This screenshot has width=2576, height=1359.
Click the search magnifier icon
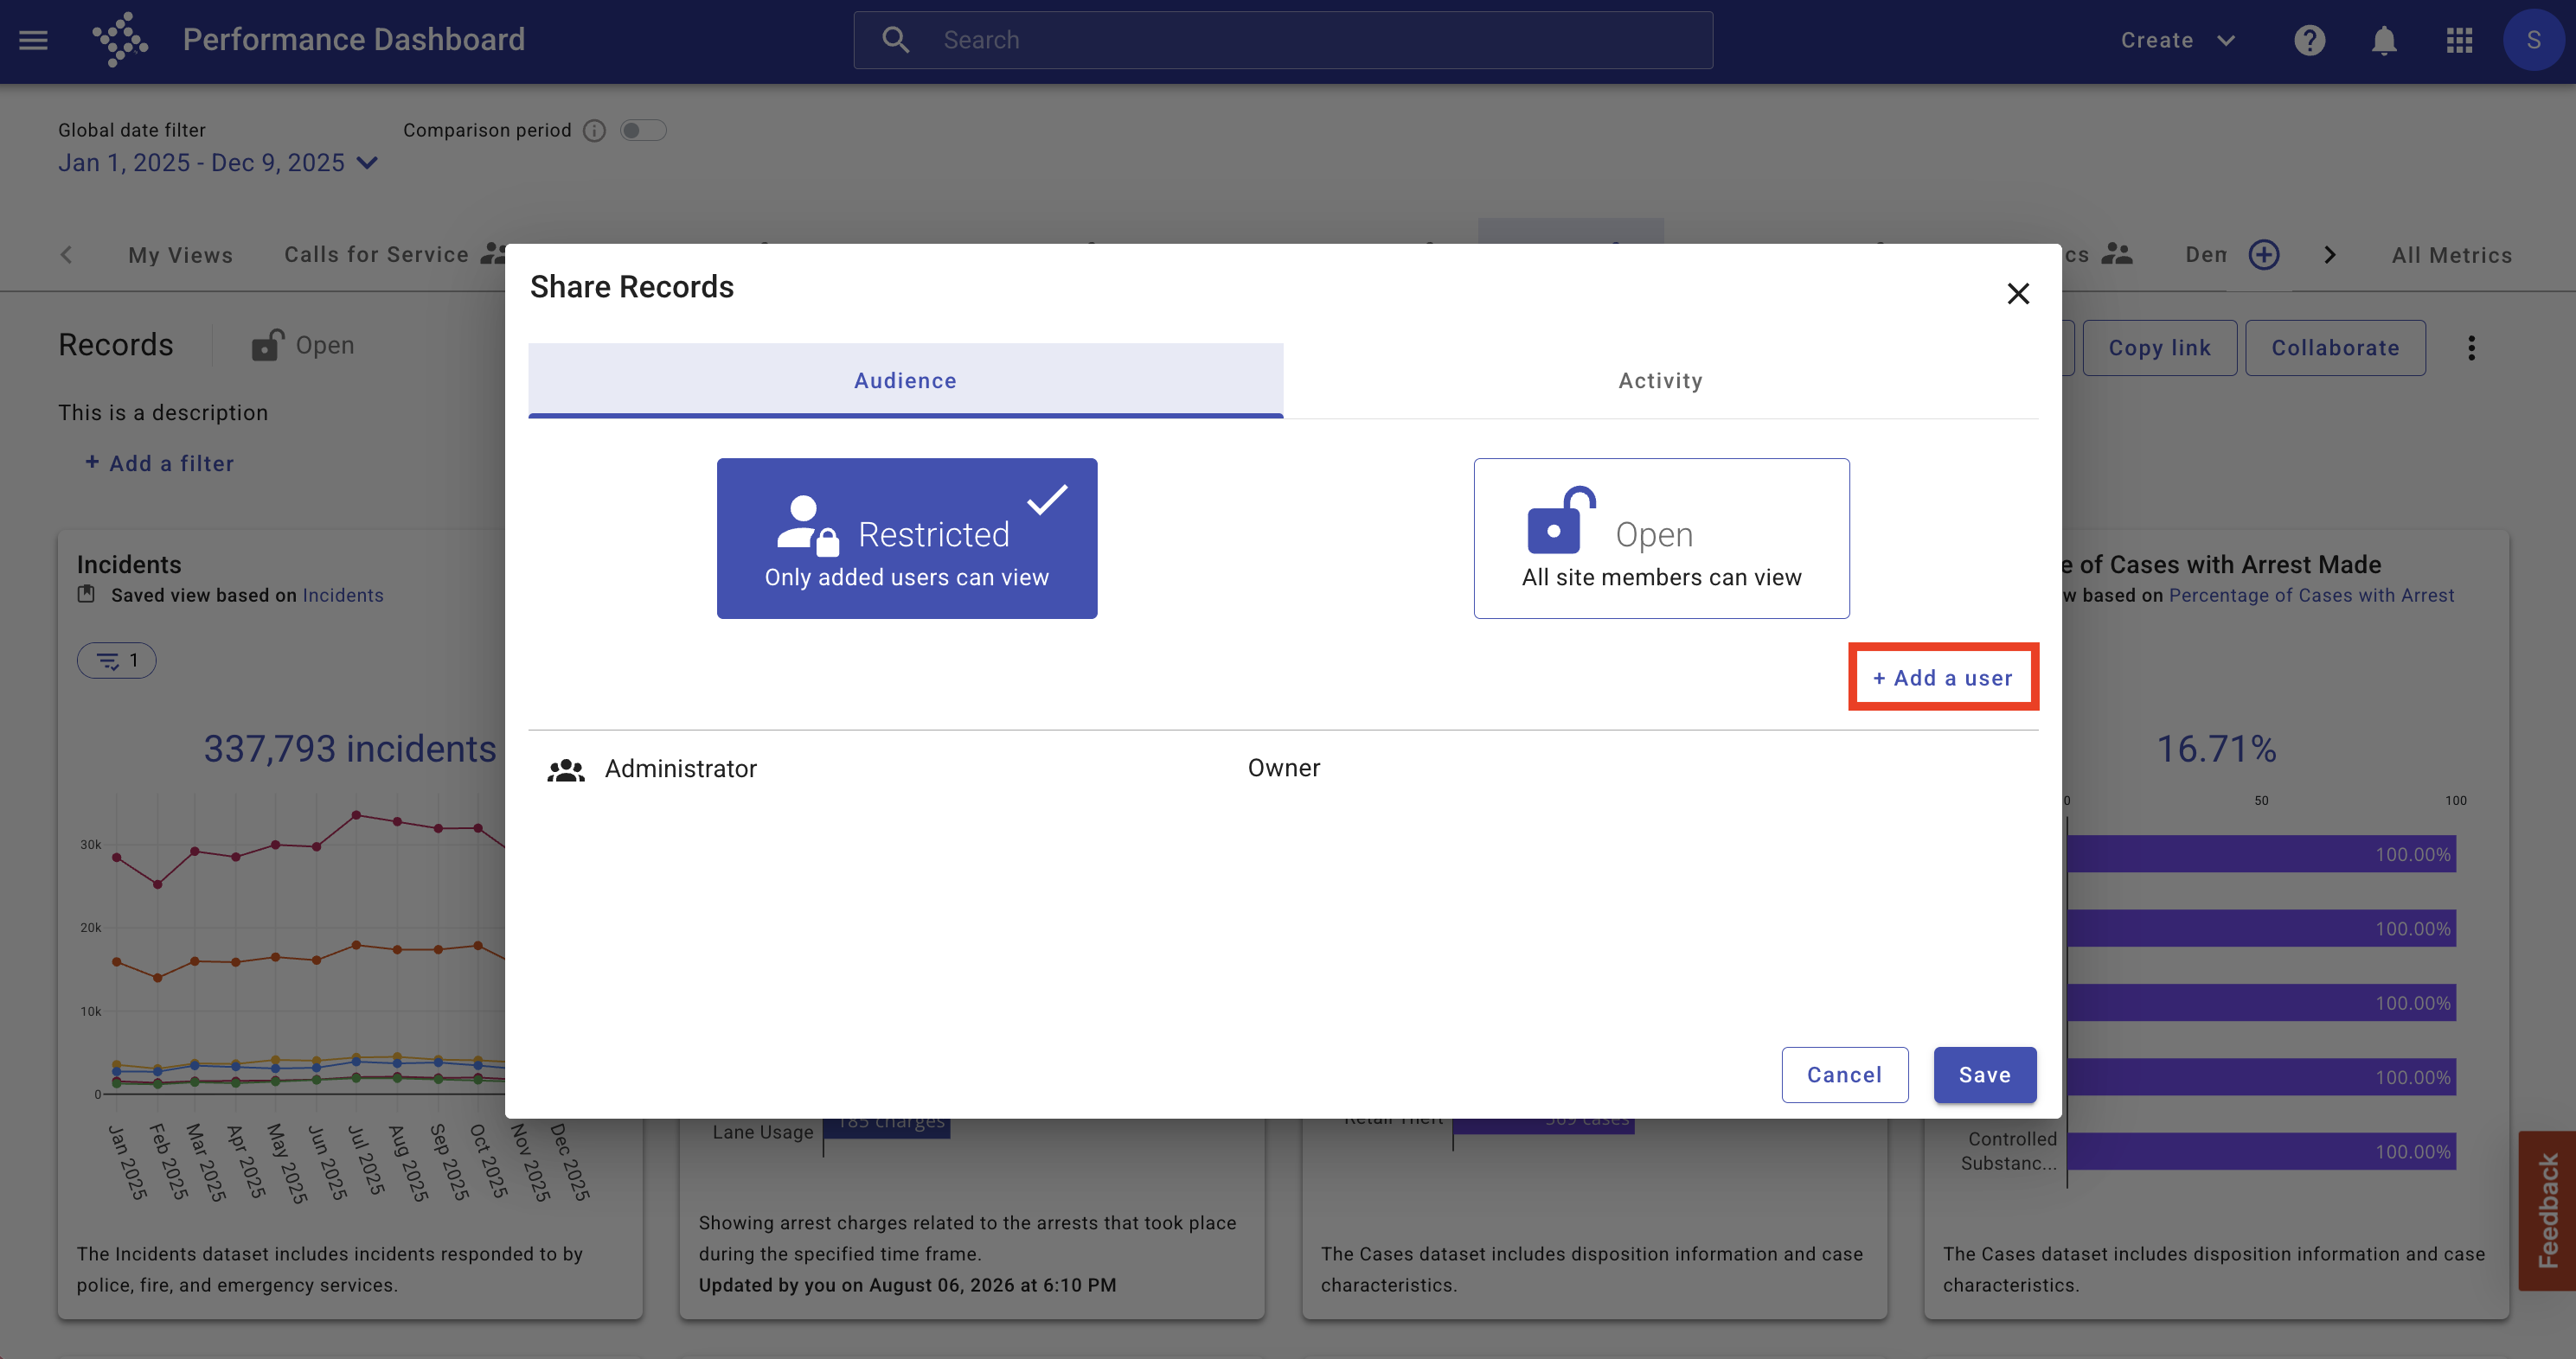(x=895, y=40)
